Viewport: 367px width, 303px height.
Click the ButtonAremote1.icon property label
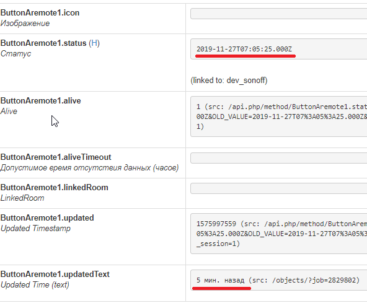(x=40, y=12)
